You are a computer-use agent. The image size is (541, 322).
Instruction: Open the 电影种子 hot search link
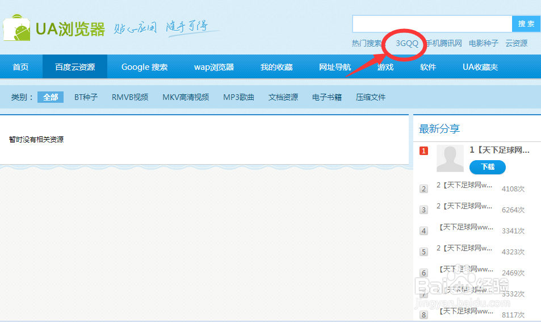point(484,44)
